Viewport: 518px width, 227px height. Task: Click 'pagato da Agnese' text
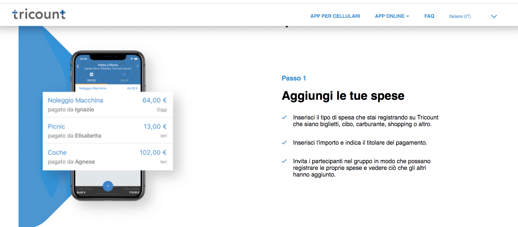pos(71,162)
